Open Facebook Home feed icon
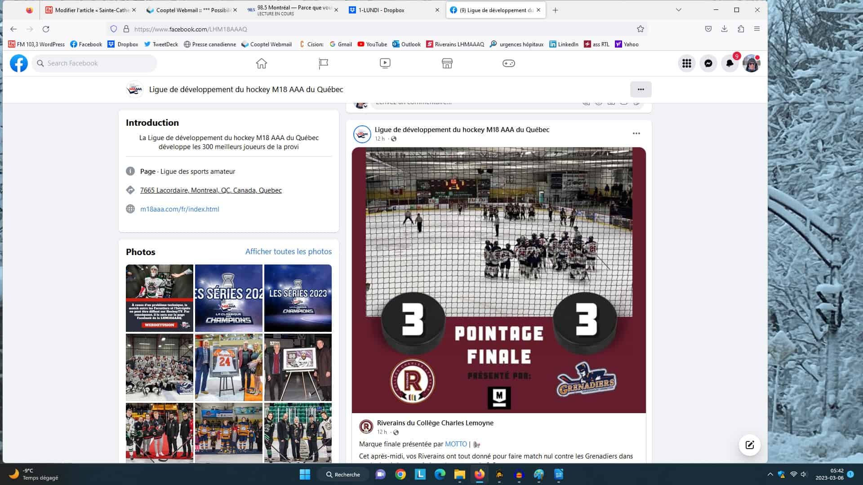863x485 pixels. pos(261,63)
